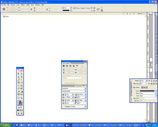
Task: Choose wrap around bounding box icon
Action: coord(67,66)
